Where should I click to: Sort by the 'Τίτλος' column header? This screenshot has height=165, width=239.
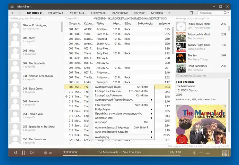(x=100, y=24)
